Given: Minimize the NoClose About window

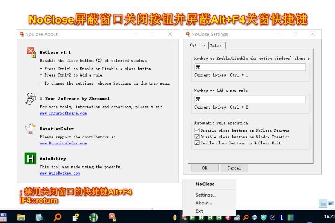Looking at the screenshot, I should pyautogui.click(x=136, y=34).
